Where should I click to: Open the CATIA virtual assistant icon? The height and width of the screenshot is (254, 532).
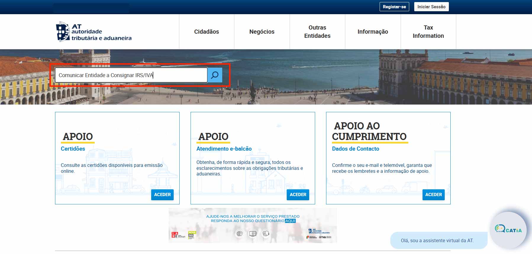[x=508, y=229]
